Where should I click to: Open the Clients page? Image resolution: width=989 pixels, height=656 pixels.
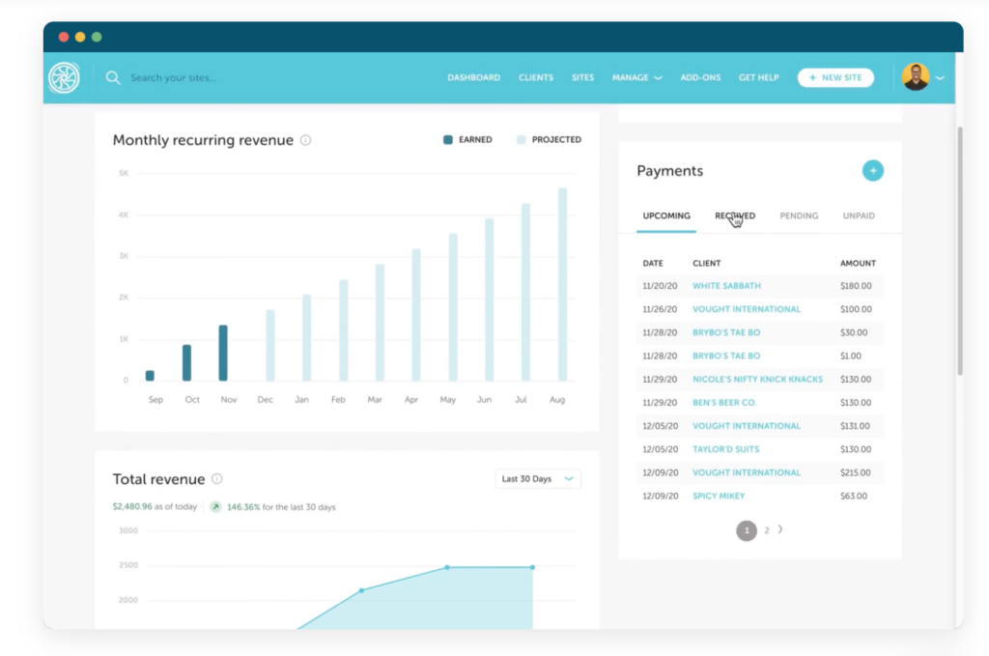point(536,77)
